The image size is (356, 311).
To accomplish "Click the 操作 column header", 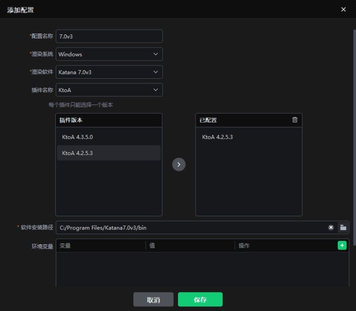I will tap(244, 246).
